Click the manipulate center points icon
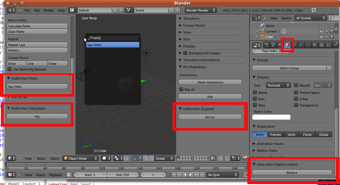The image size is (340, 185). tap(126, 159)
